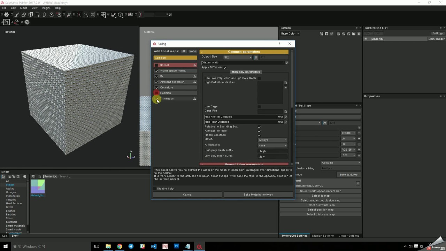Open the Edit menu

(x=13, y=8)
